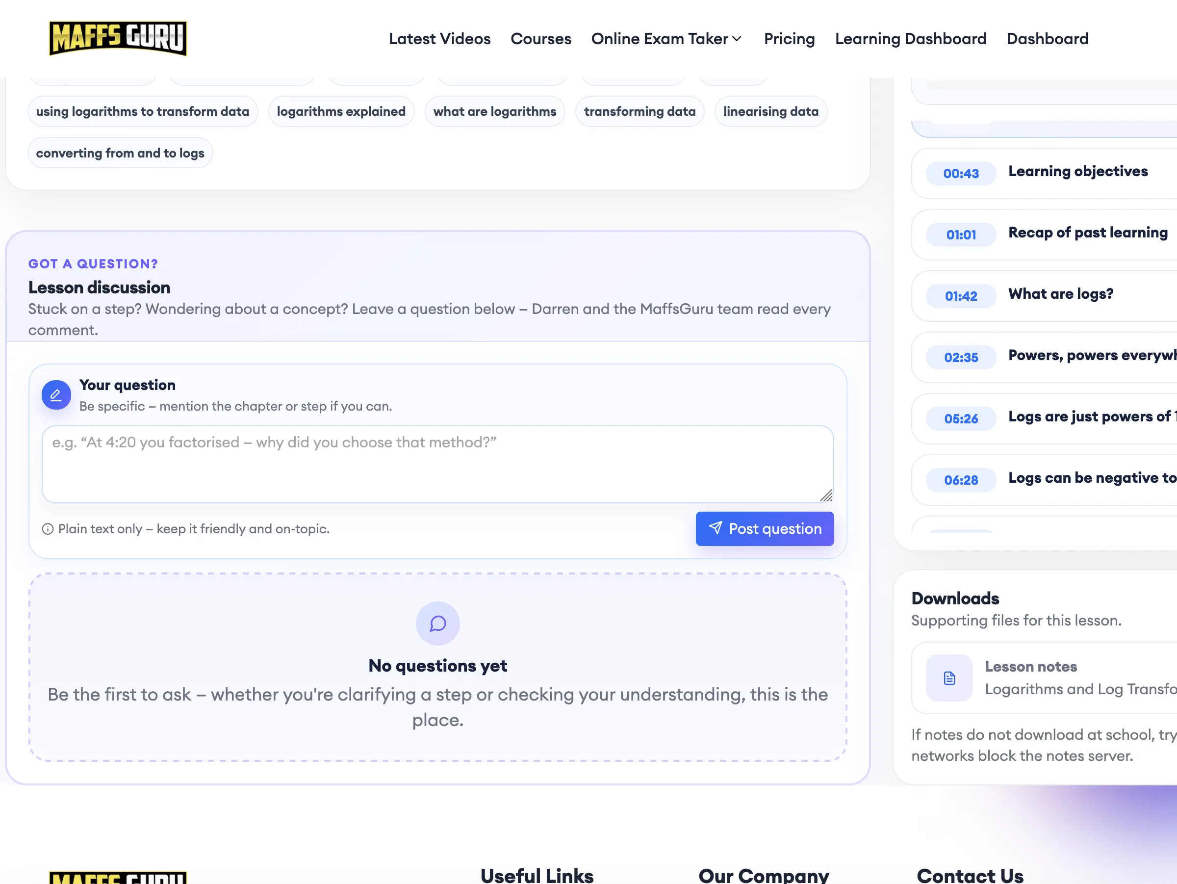
Task: Select the 'linearising data' tag
Action: click(x=770, y=111)
